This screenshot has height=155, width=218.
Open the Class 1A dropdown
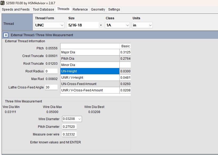tap(117, 25)
